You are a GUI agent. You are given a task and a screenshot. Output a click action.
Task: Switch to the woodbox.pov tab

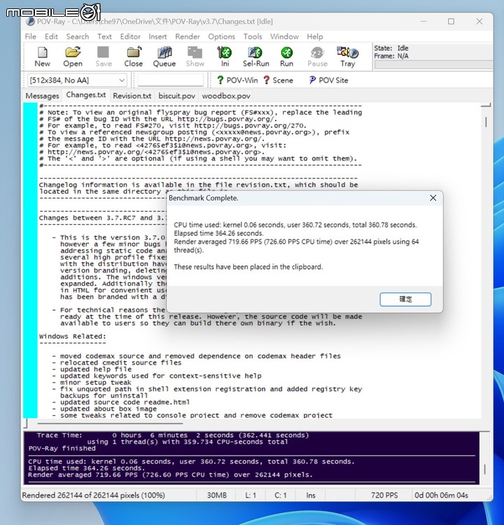[x=226, y=96]
